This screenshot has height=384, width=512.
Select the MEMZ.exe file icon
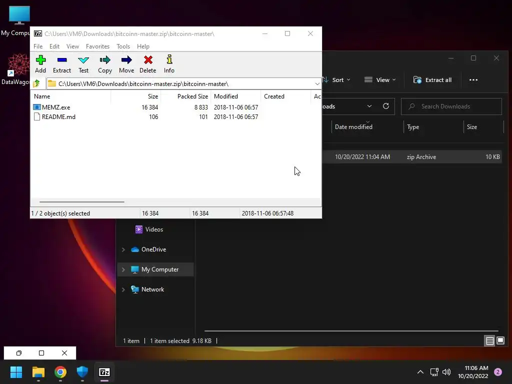[37, 107]
